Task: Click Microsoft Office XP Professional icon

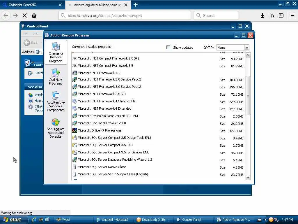Action: click(x=74, y=130)
